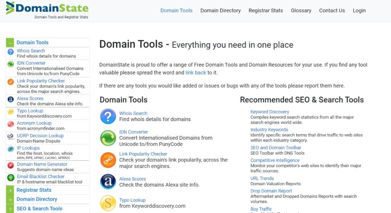Click the large Alexa Scores 'a' icon
Image resolution: width=391 pixels, height=213 pixels.
108,182
